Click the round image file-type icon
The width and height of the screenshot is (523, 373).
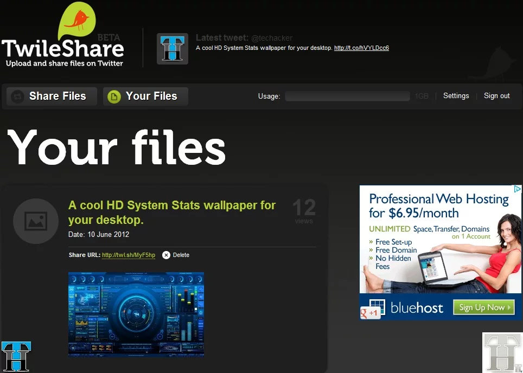(36, 221)
